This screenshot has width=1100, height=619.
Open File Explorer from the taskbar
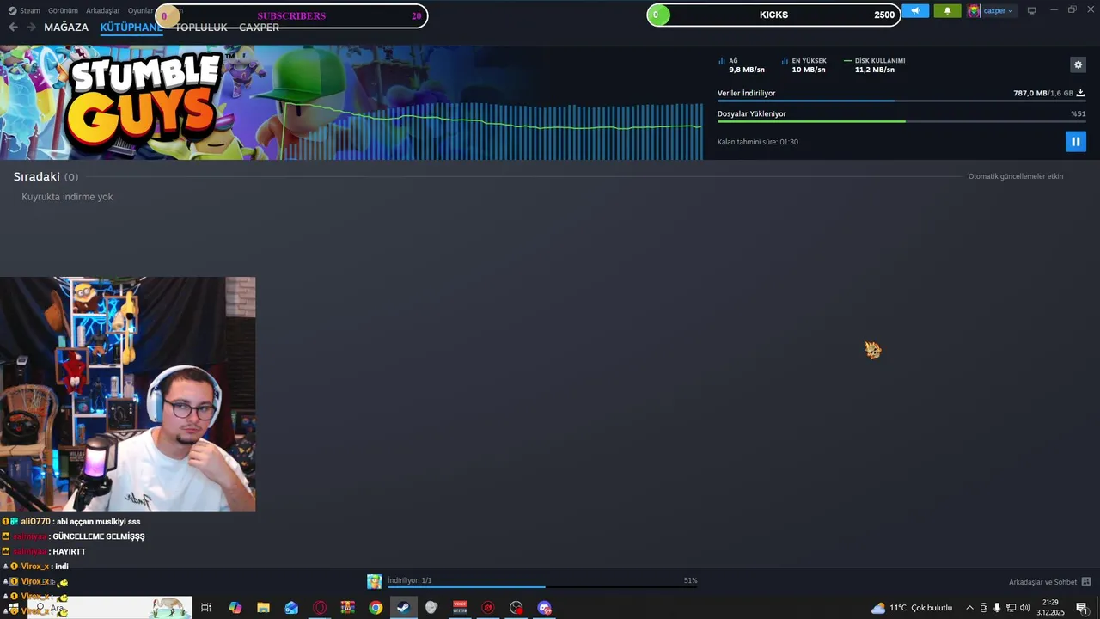pos(263,608)
